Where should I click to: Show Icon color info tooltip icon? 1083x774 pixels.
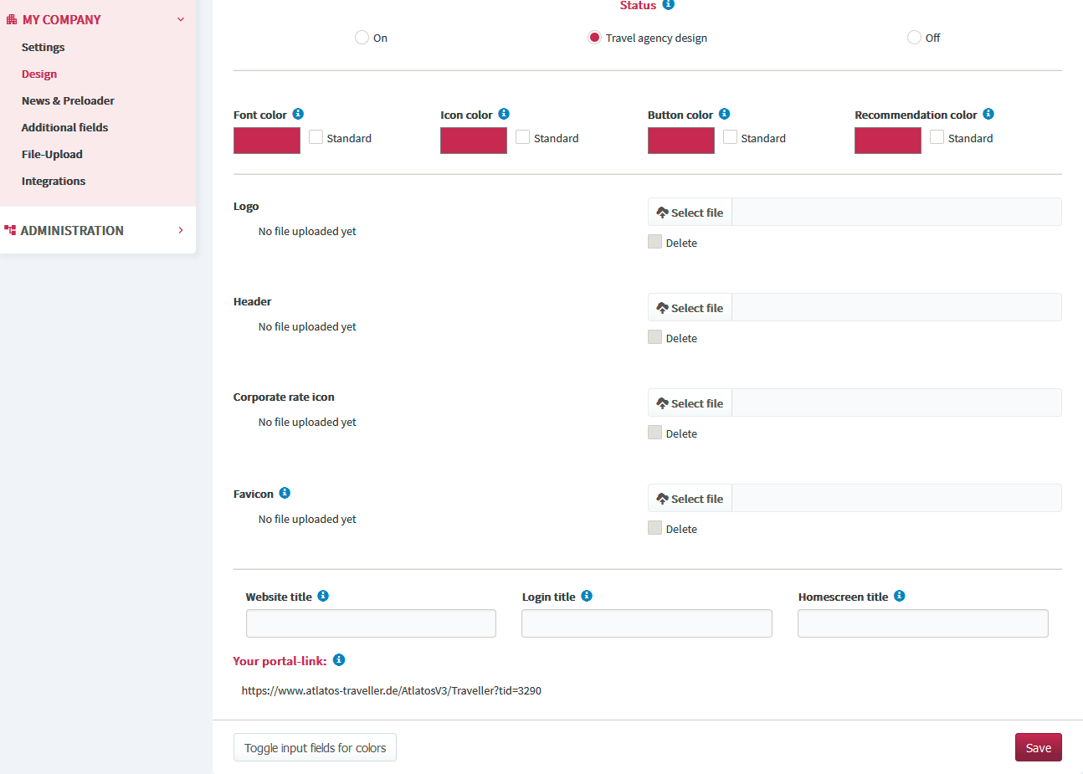pyautogui.click(x=504, y=114)
